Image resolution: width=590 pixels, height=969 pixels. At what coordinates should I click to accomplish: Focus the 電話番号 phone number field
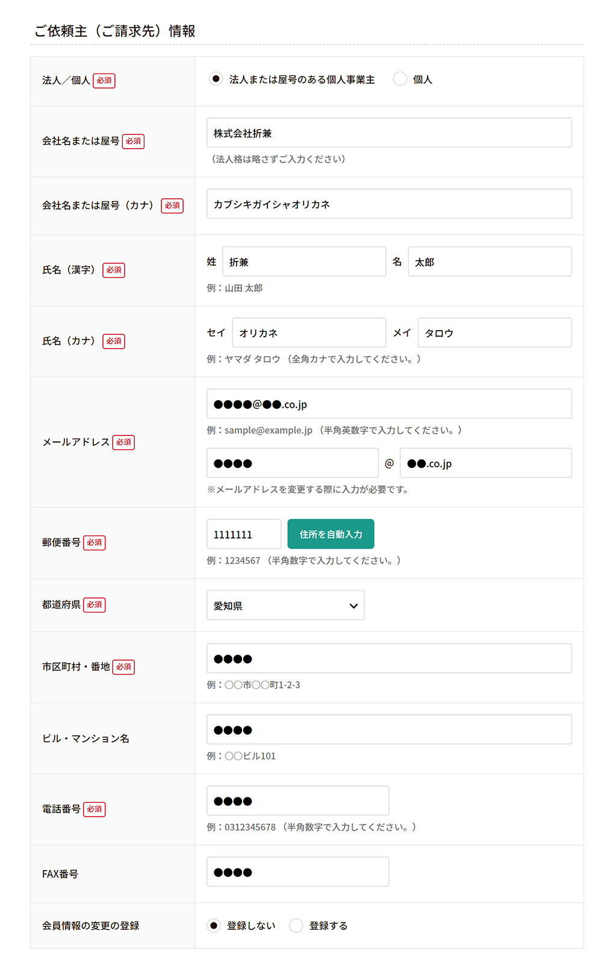297,800
